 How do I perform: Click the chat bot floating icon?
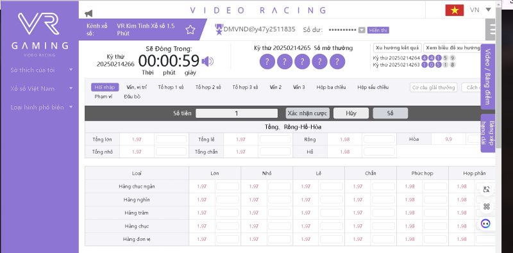(x=486, y=224)
